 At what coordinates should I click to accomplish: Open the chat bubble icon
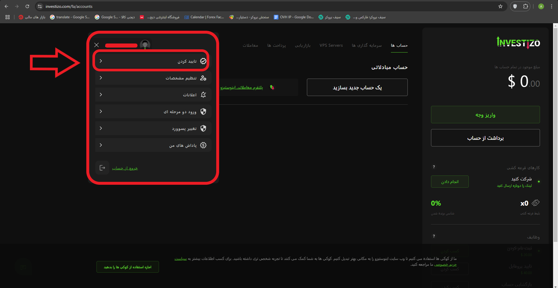point(23,267)
